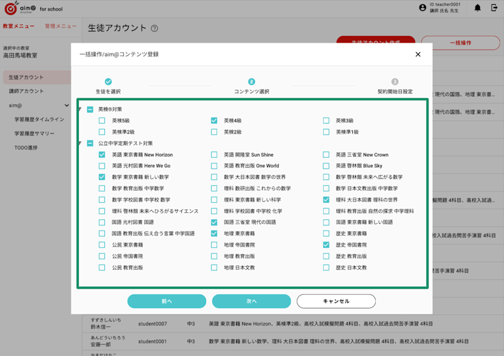Open help icon next to 生徒アカウント title
The height and width of the screenshot is (356, 504).
pyautogui.click(x=154, y=28)
